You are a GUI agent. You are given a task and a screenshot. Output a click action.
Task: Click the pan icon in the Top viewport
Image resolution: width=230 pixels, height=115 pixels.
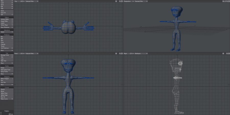116,1
